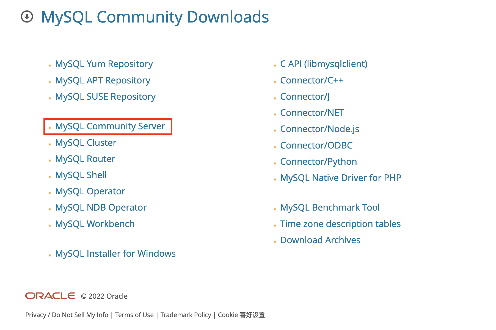
Task: Click the C API (libmysqlclient) link
Action: click(x=324, y=64)
